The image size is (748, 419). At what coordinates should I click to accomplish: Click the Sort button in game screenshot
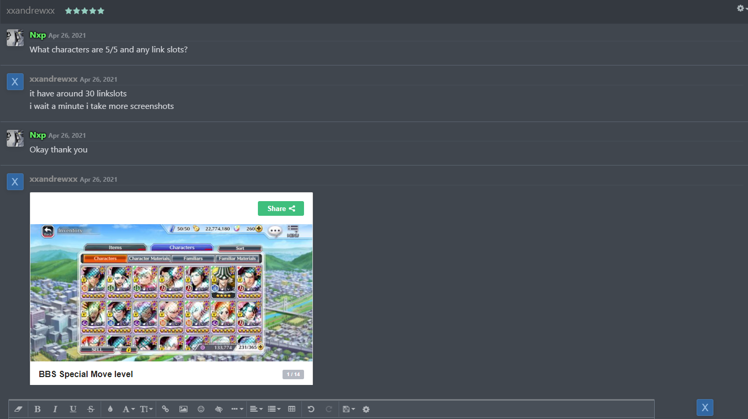[x=240, y=248]
